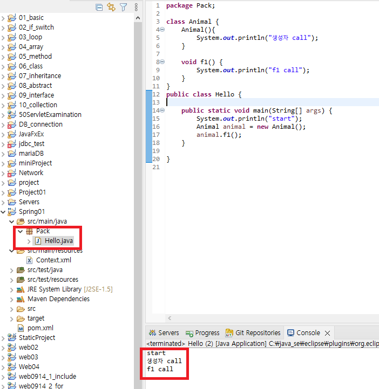
Task: Toggle Link with Editor icon
Action: click(111, 7)
